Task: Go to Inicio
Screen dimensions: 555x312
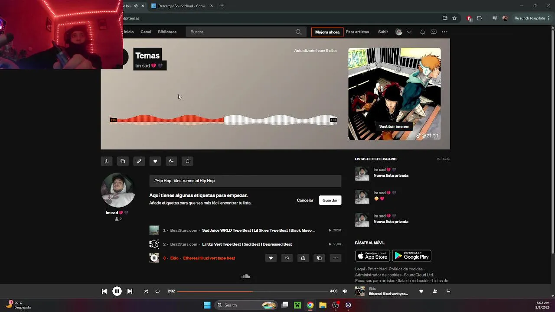Action: coord(129,32)
